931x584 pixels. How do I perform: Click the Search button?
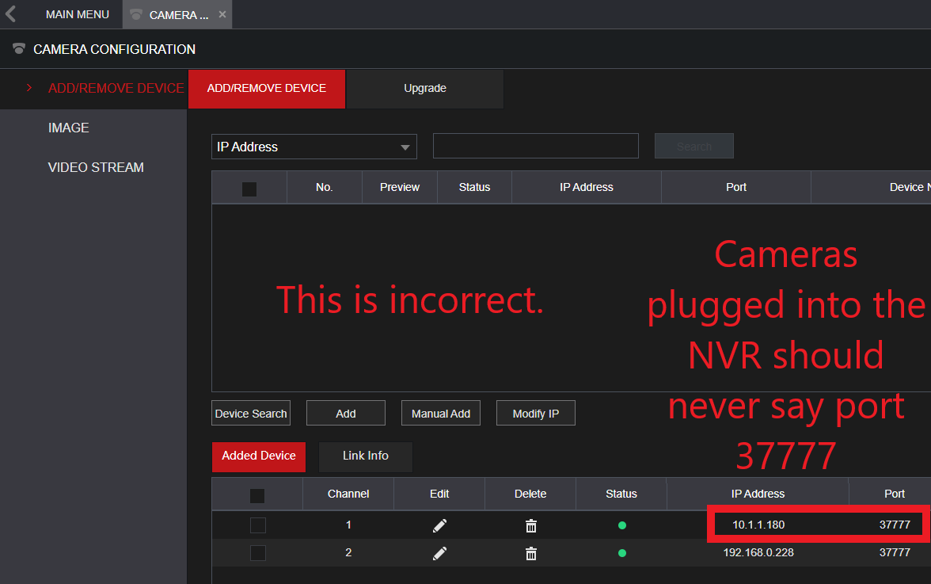pyautogui.click(x=694, y=146)
